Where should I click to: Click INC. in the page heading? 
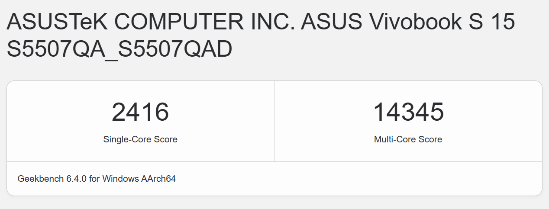tap(275, 22)
